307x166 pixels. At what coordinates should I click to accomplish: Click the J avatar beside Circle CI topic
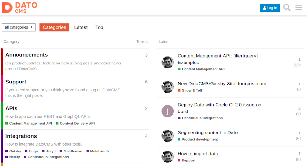click(167, 111)
